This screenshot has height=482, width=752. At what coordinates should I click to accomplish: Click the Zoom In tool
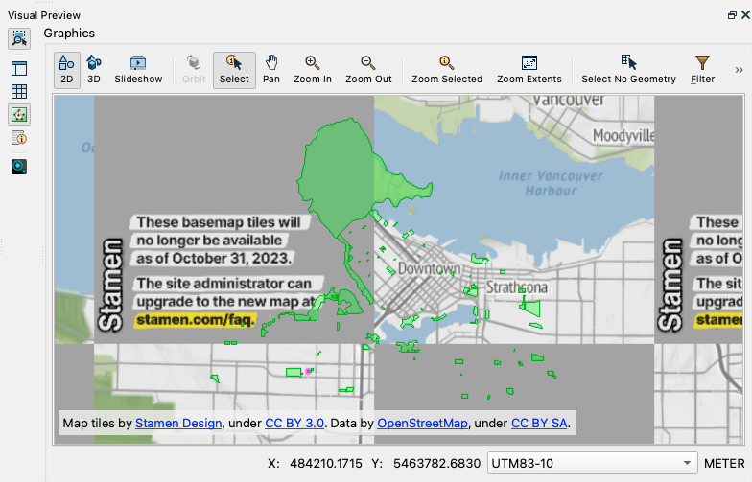(313, 70)
